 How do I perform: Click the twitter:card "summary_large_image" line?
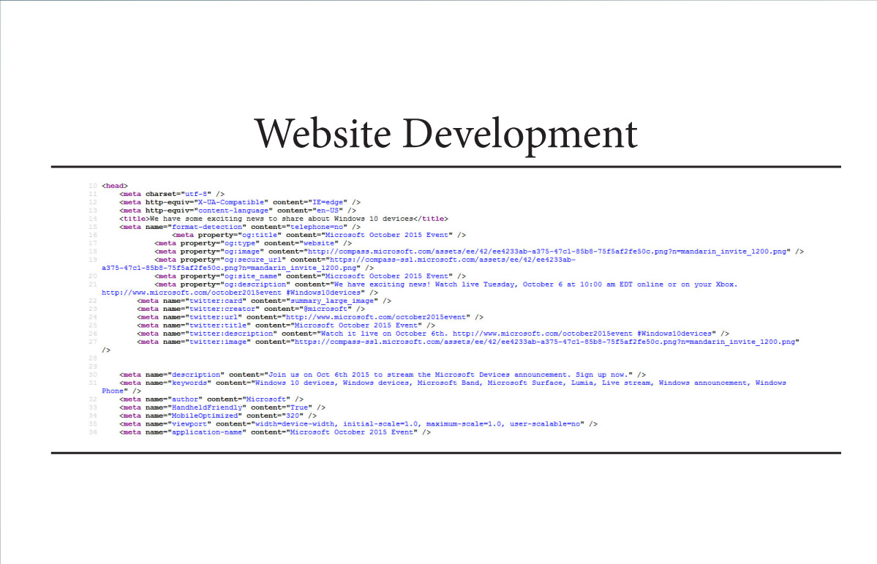pos(264,301)
